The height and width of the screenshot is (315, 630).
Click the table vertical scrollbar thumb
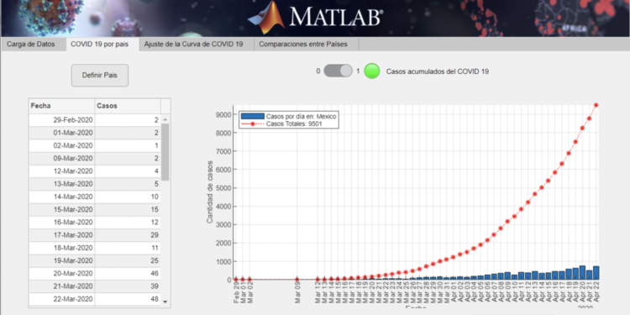tap(165, 152)
